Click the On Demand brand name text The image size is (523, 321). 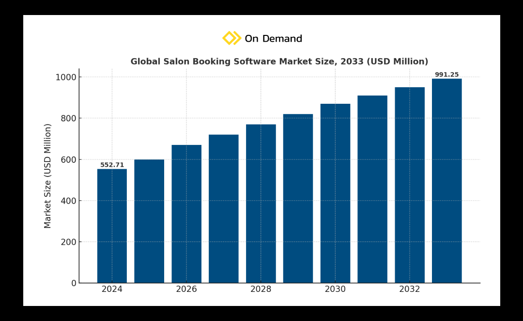coord(273,39)
